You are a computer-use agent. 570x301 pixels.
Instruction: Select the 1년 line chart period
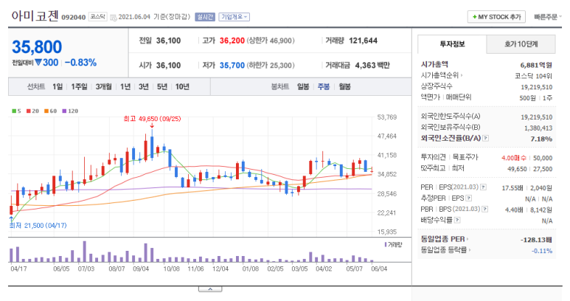point(125,86)
